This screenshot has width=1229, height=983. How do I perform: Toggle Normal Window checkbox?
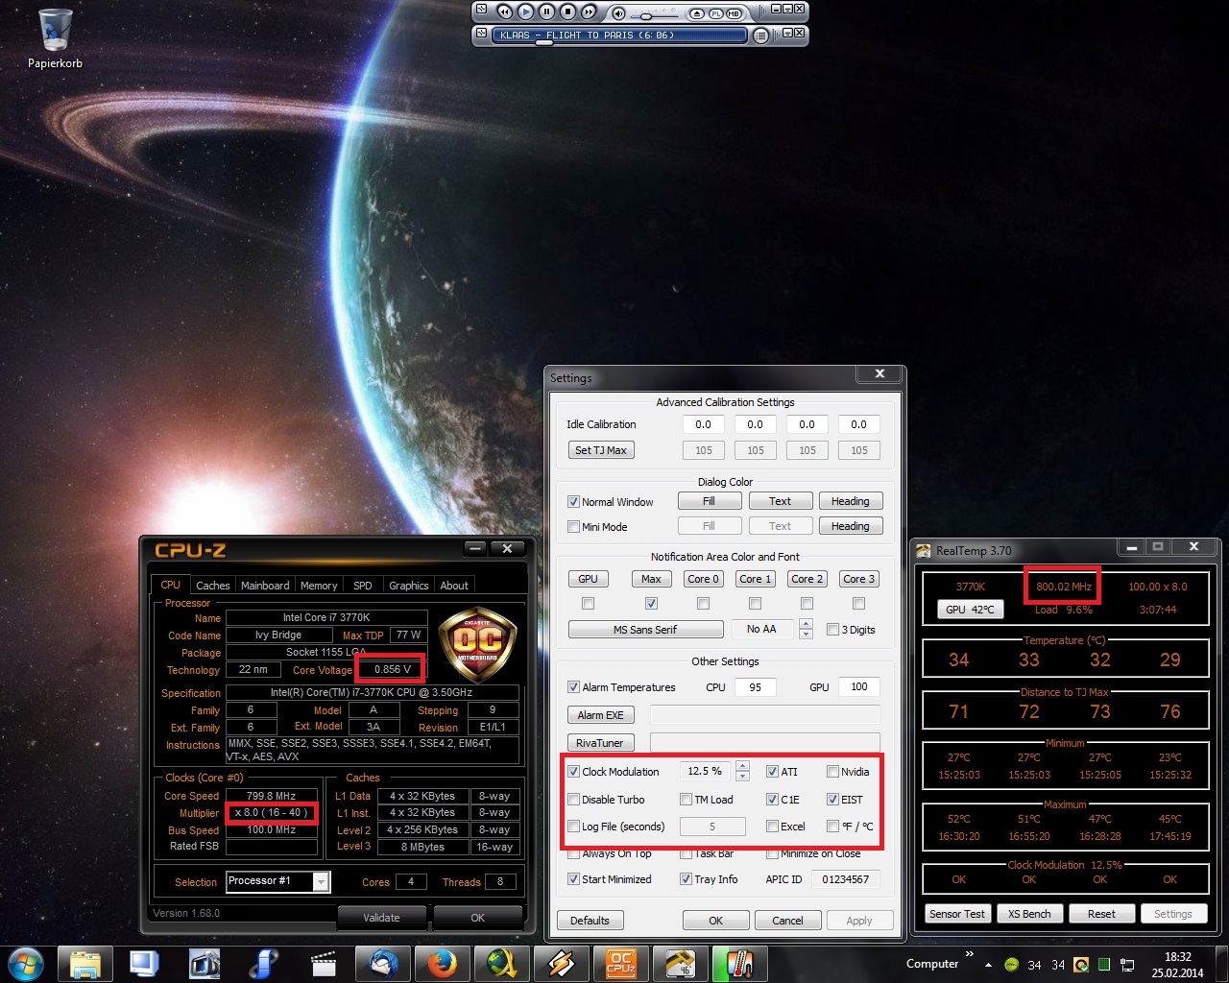[573, 502]
